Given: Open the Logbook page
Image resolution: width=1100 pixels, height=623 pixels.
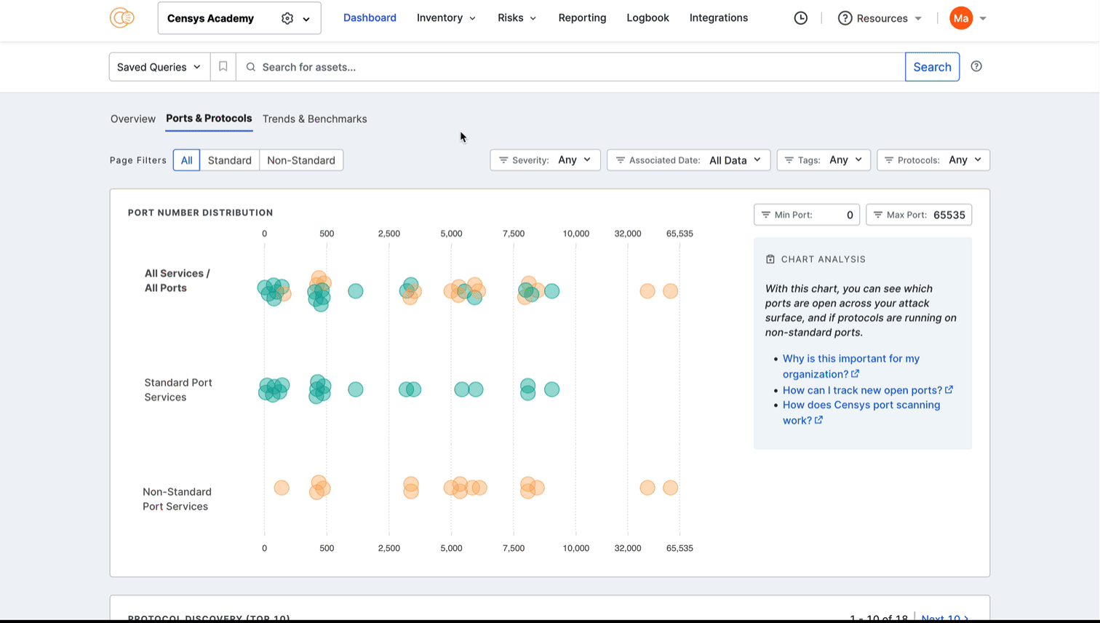Looking at the screenshot, I should coord(647,17).
